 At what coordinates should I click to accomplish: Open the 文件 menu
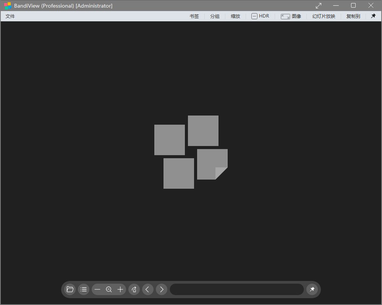pos(10,16)
